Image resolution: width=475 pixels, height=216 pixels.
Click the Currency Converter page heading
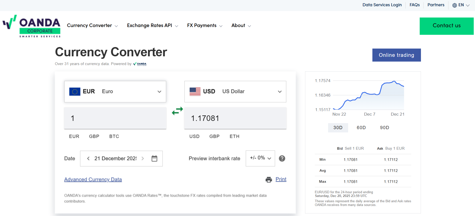pos(111,52)
